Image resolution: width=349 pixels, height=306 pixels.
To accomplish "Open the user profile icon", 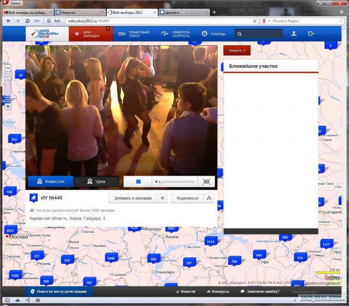I will (294, 34).
